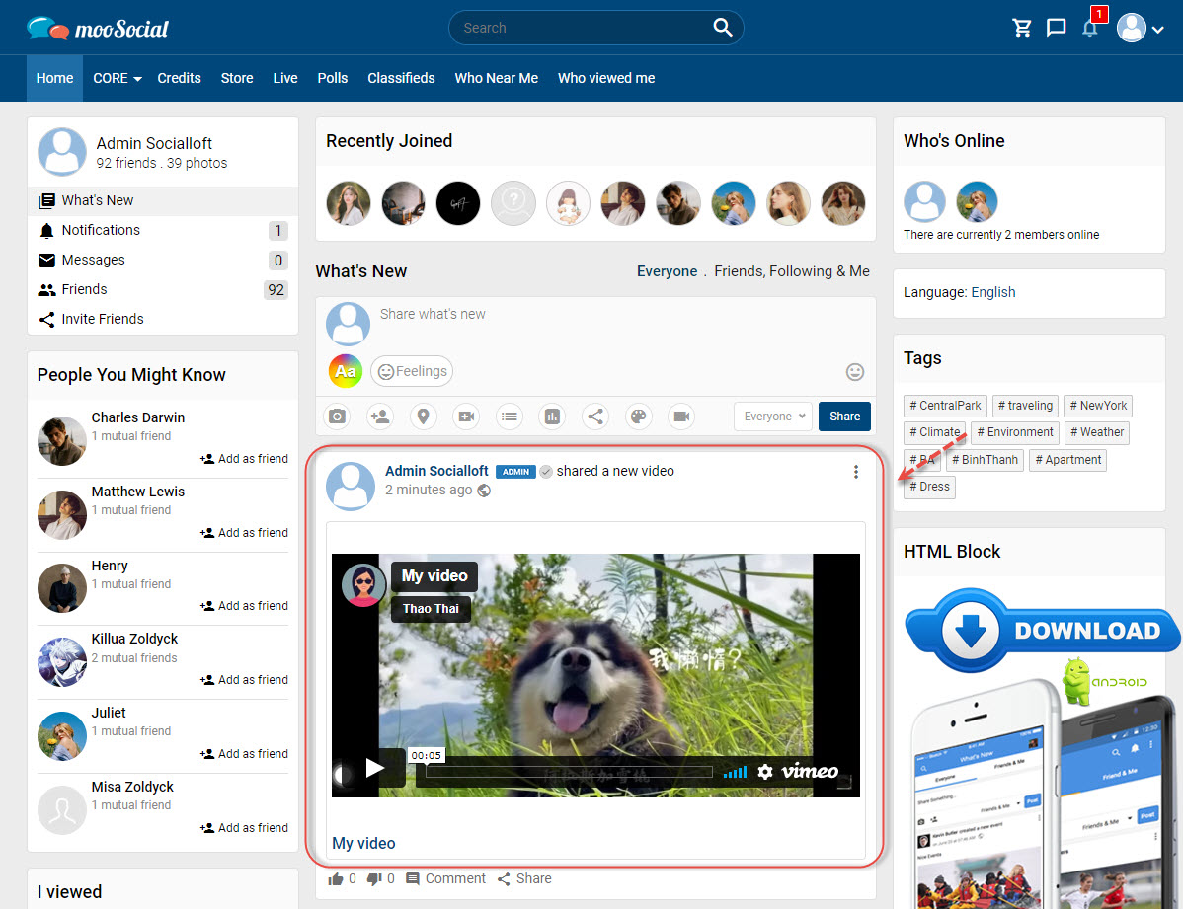Go to the Home tab
1183x909 pixels.
tap(54, 78)
